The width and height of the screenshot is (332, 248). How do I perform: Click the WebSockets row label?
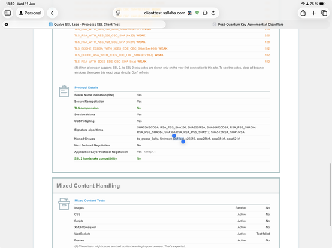click(x=82, y=234)
